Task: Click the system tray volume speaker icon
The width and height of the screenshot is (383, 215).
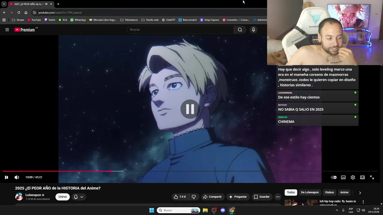Action: pyautogui.click(x=363, y=210)
